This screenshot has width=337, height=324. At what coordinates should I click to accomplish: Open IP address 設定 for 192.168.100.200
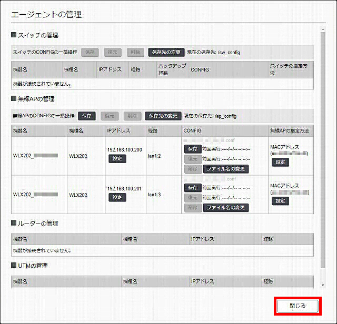[117, 159]
